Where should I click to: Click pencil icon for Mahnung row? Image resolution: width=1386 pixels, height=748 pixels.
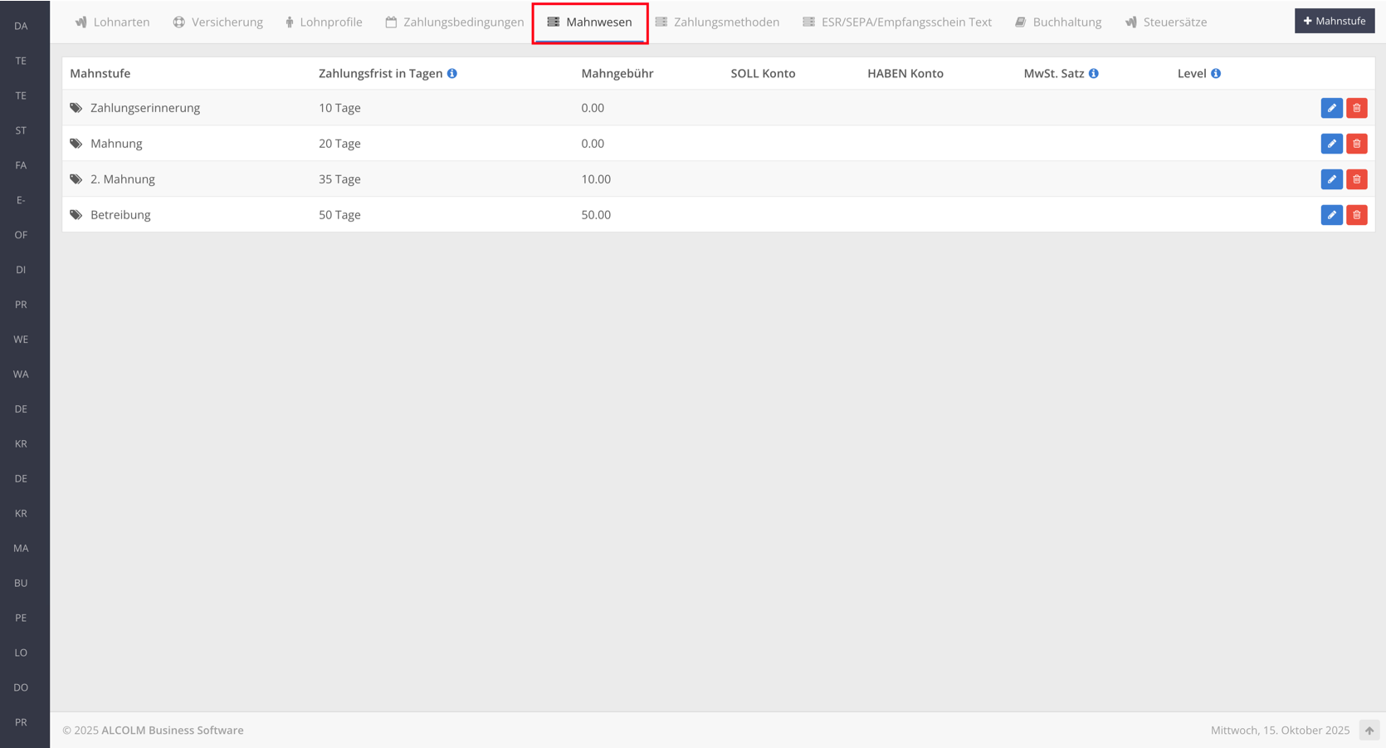tap(1331, 144)
